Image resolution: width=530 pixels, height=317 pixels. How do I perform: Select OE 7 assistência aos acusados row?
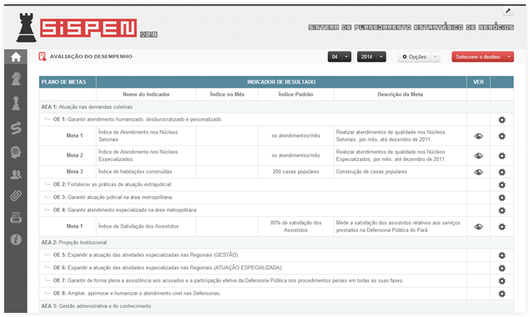coord(228,280)
